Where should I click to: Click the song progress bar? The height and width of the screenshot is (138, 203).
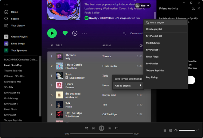[101, 134]
